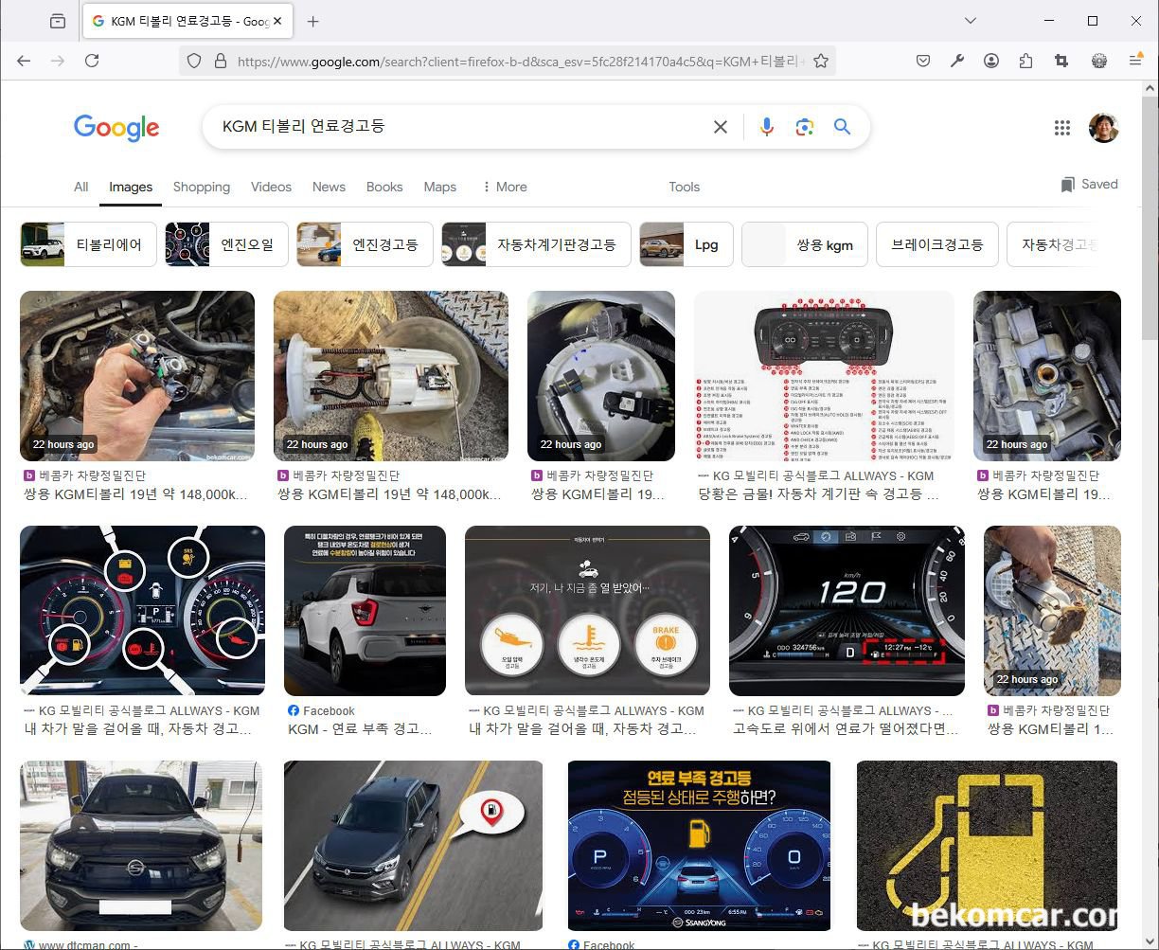Open the Firefox application menu
The height and width of the screenshot is (950, 1159).
1135,61
